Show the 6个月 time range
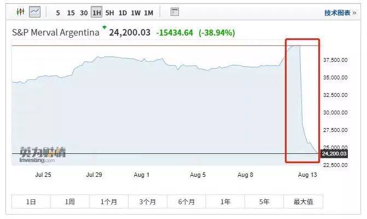Image resolution: width=367 pixels, height=219 pixels. 187,201
